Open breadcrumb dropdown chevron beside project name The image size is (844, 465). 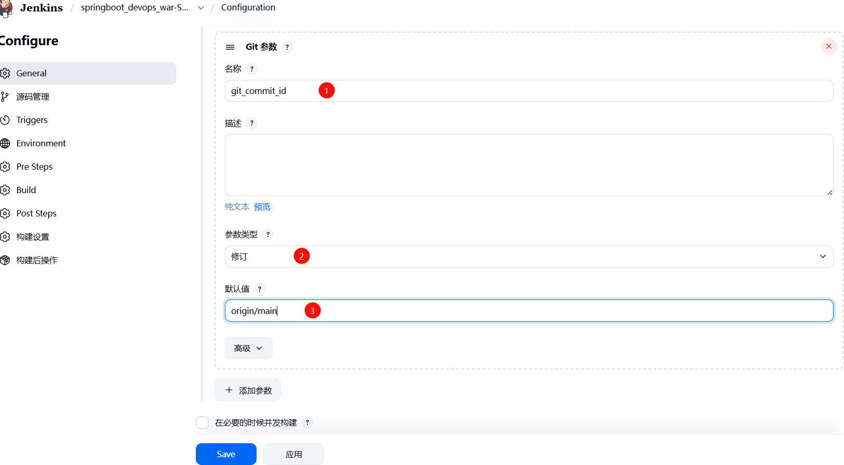coord(201,8)
